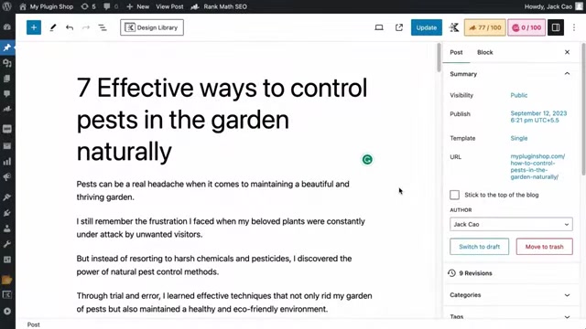This screenshot has width=586, height=329.
Task: Click the post title heading
Action: (222, 120)
